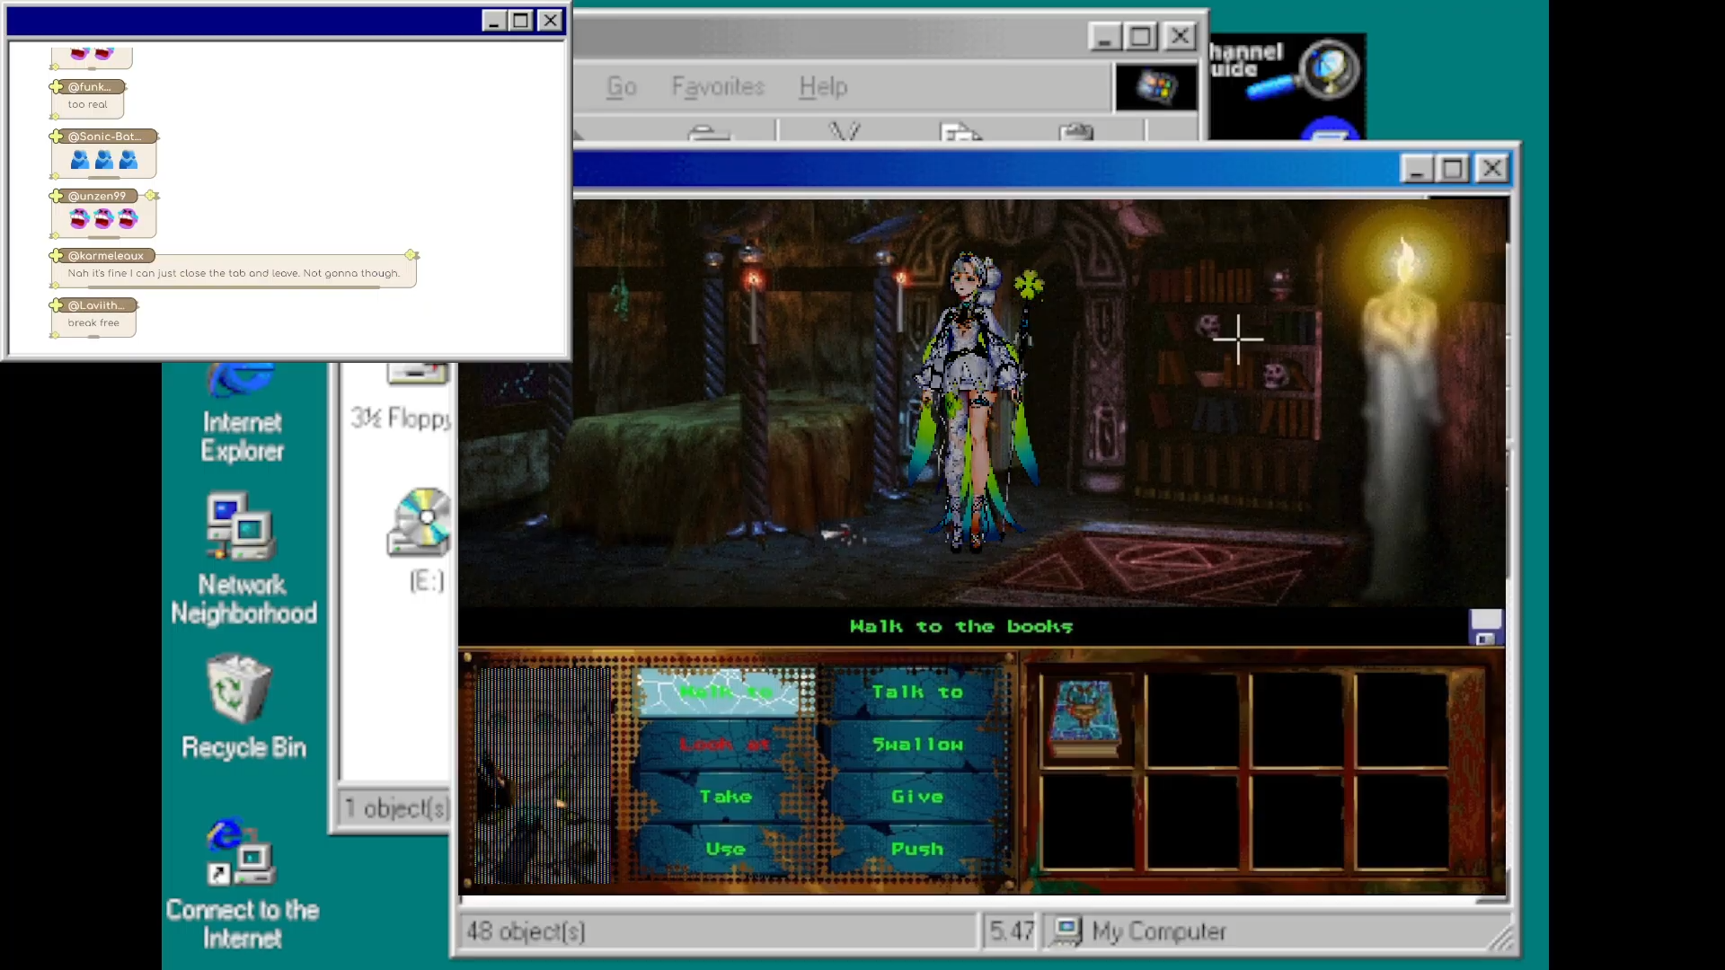
Task: Select the Look at verb
Action: tap(724, 744)
